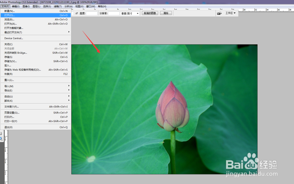Choose 恢复(R) menu entry
Image resolution: width=294 pixels, height=184 pixels.
36,74
